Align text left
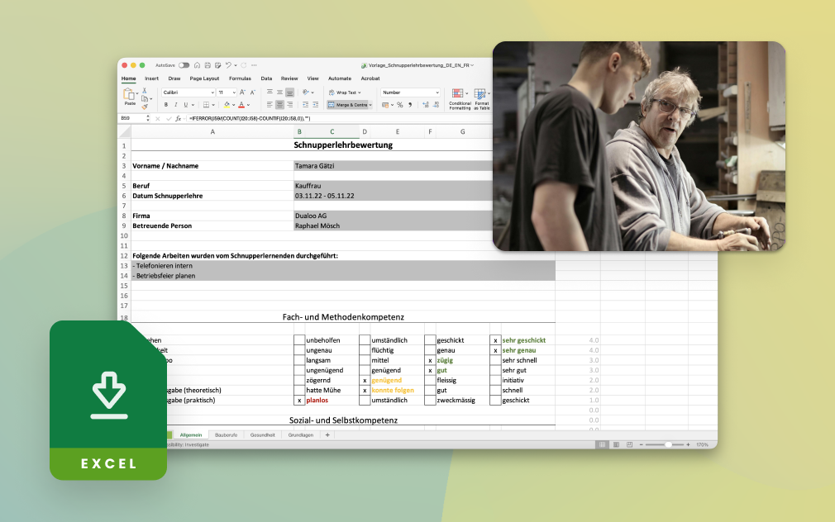The height and width of the screenshot is (522, 835). [x=270, y=105]
